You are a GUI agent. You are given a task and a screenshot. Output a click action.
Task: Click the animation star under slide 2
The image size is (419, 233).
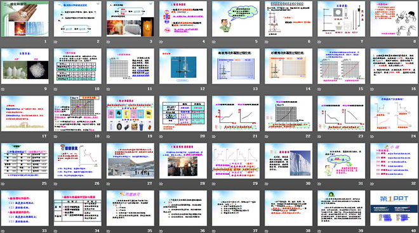pos(56,42)
